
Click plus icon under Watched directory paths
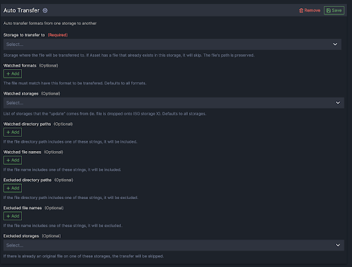click(x=8, y=132)
